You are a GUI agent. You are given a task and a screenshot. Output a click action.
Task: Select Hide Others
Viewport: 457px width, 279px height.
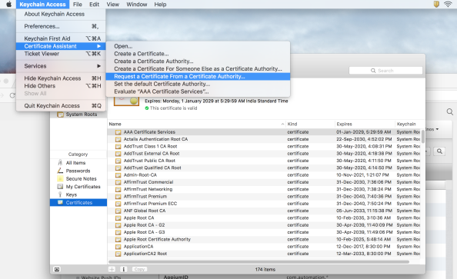[61, 85]
